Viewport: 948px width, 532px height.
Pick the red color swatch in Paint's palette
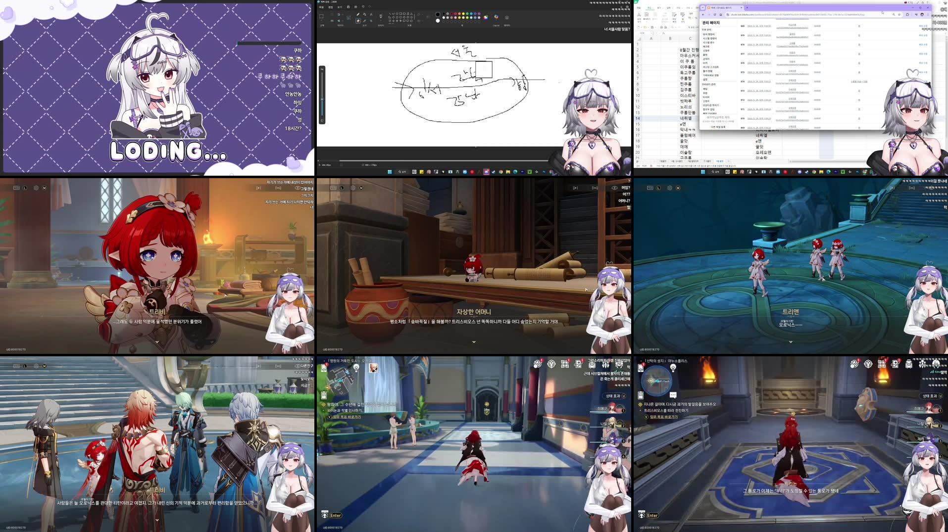coord(455,13)
